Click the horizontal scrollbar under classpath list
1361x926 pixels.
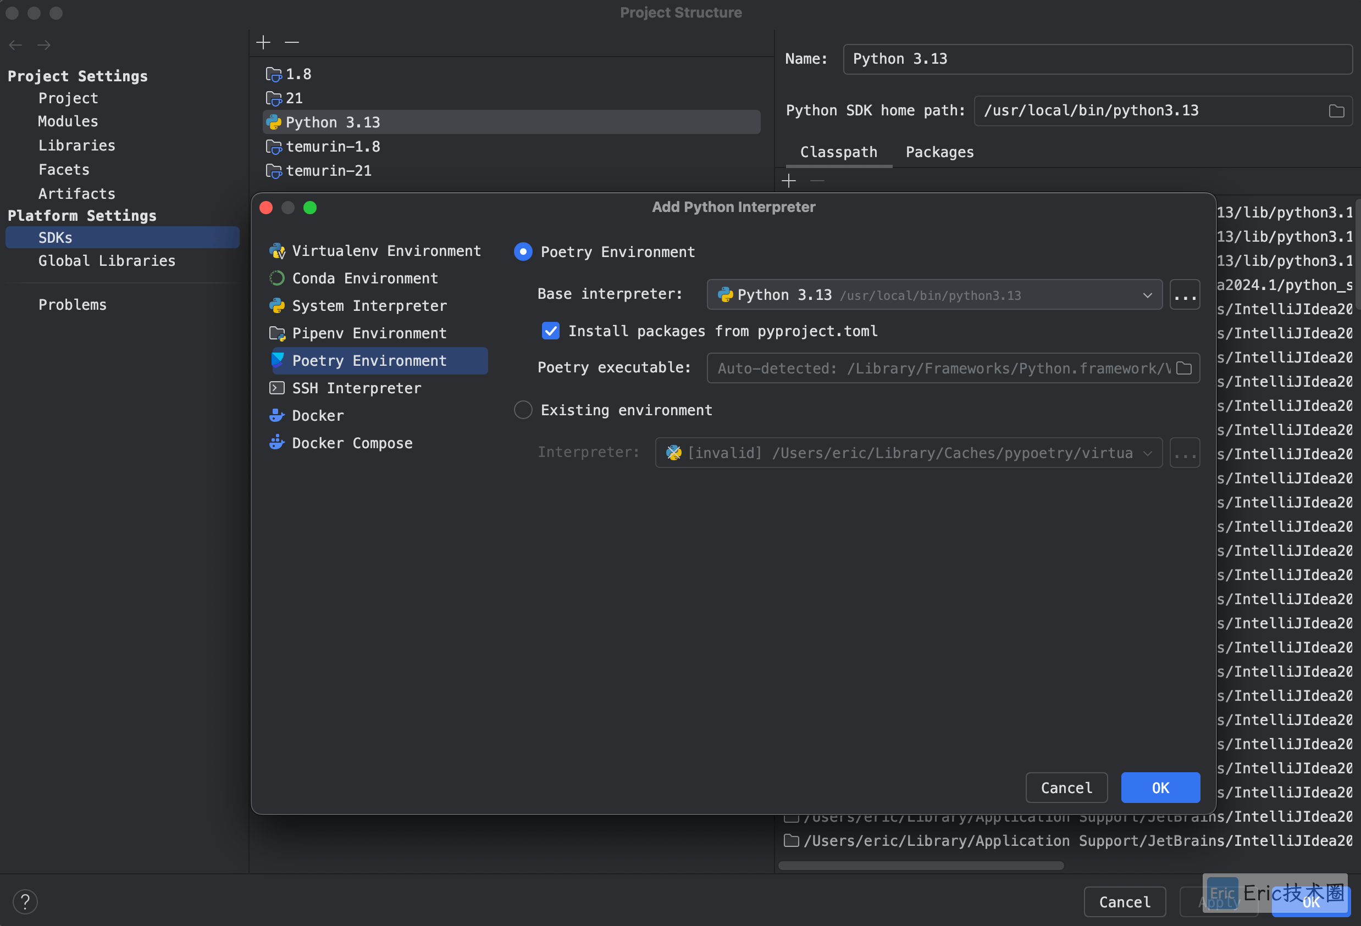coord(921,865)
